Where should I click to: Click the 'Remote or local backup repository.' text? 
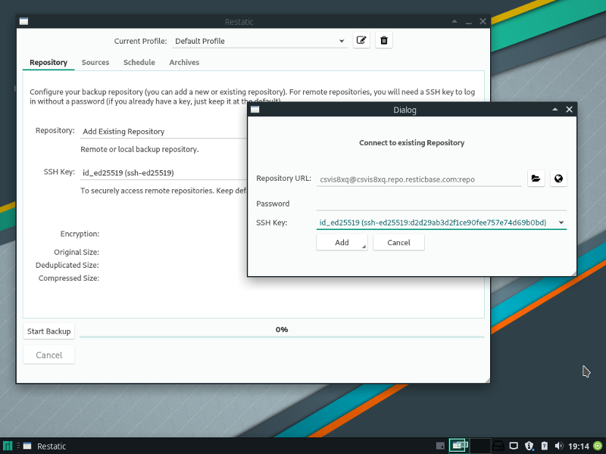point(139,149)
